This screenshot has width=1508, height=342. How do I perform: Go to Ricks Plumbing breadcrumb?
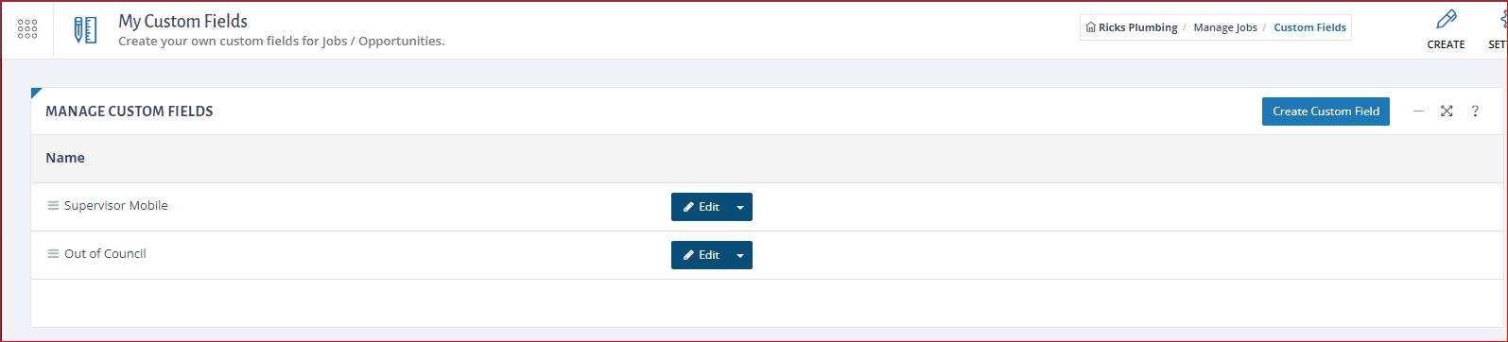pos(1137,27)
